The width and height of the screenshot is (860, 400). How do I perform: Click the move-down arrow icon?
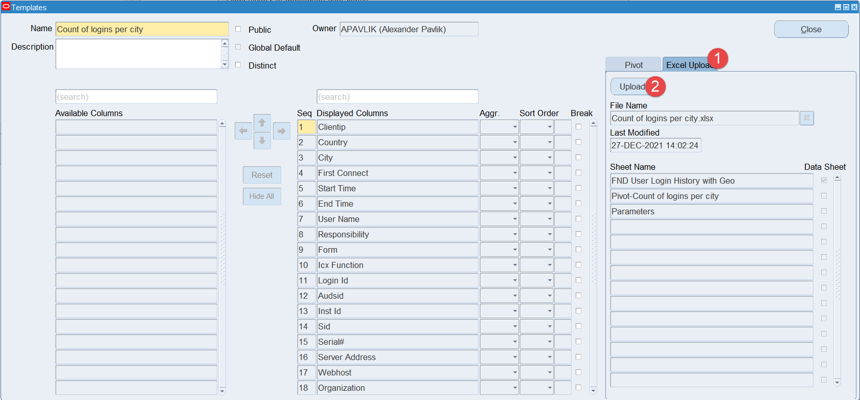(262, 141)
